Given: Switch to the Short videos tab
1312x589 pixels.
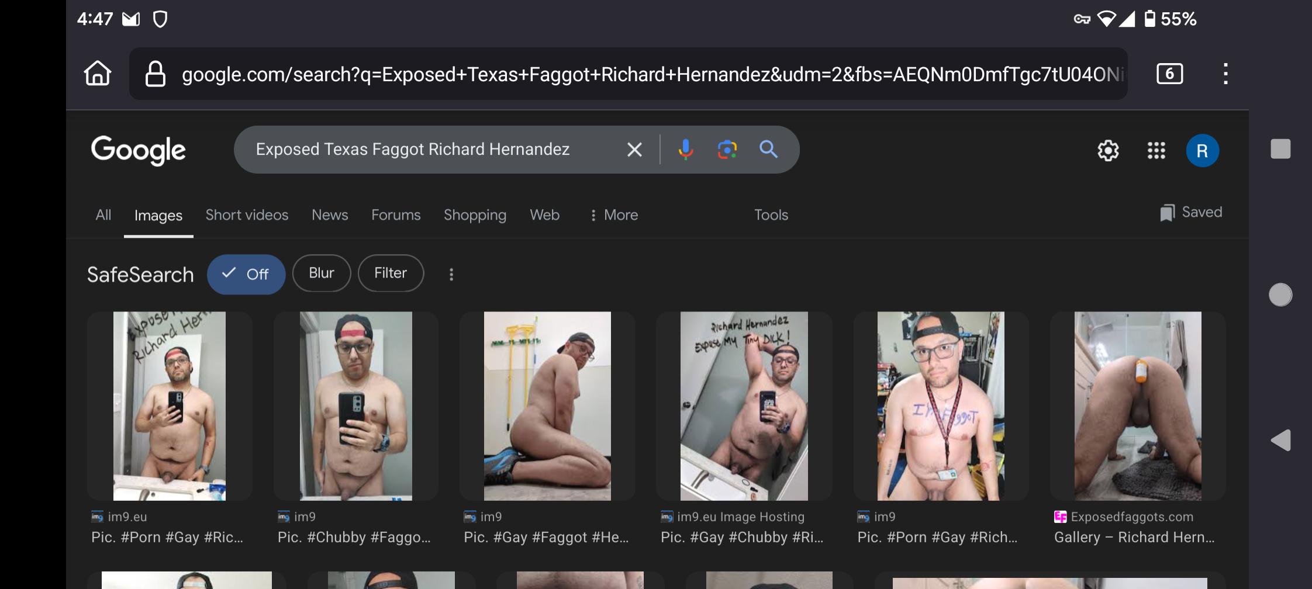Looking at the screenshot, I should pyautogui.click(x=247, y=215).
